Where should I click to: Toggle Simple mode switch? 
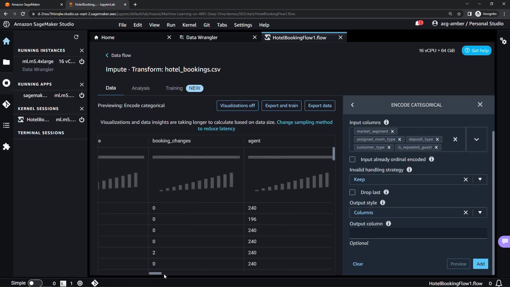pos(35,283)
